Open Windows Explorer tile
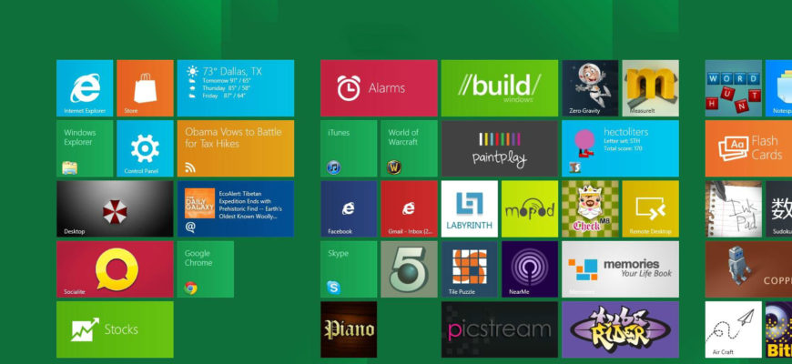Viewport: 792px width, 364px height. click(85, 148)
